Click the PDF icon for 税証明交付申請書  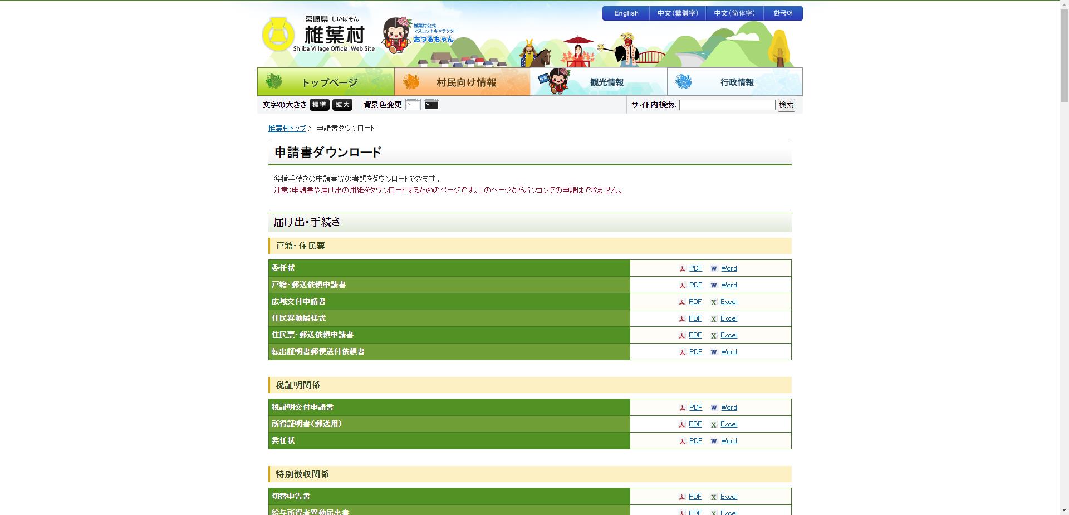[681, 408]
